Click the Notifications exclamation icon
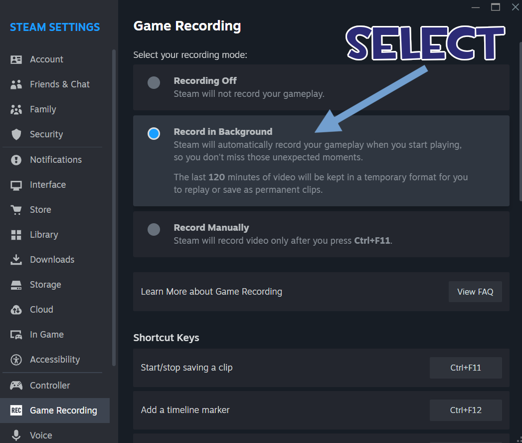 tap(16, 160)
